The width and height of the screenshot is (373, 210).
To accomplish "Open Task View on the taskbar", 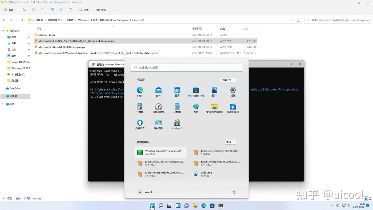I will click(169, 205).
